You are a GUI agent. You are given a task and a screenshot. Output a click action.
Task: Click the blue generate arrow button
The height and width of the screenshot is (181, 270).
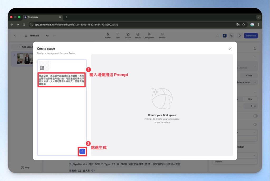pos(82,151)
